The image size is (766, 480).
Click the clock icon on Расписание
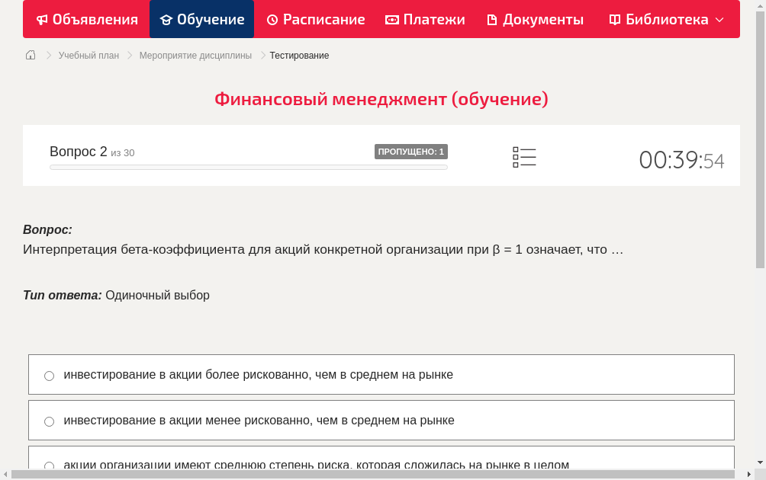(272, 19)
